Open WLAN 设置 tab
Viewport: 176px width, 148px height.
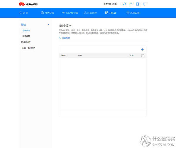pyautogui.click(x=70, y=13)
